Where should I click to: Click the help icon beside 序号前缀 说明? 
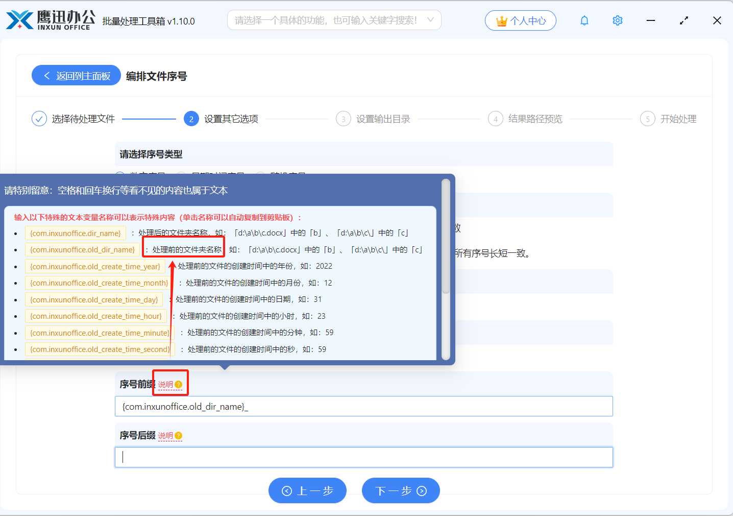point(178,385)
